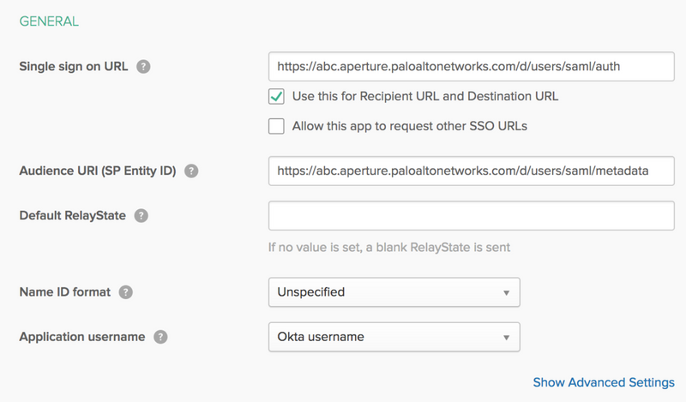Click into the Audience URI input field

click(471, 171)
